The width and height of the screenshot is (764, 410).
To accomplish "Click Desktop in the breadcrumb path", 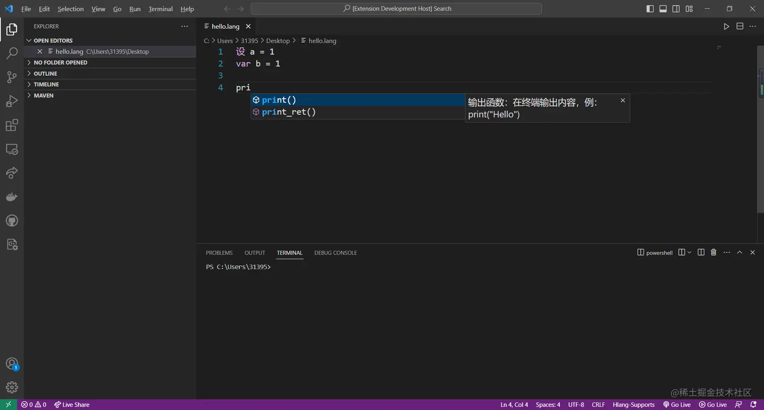I will click(278, 40).
